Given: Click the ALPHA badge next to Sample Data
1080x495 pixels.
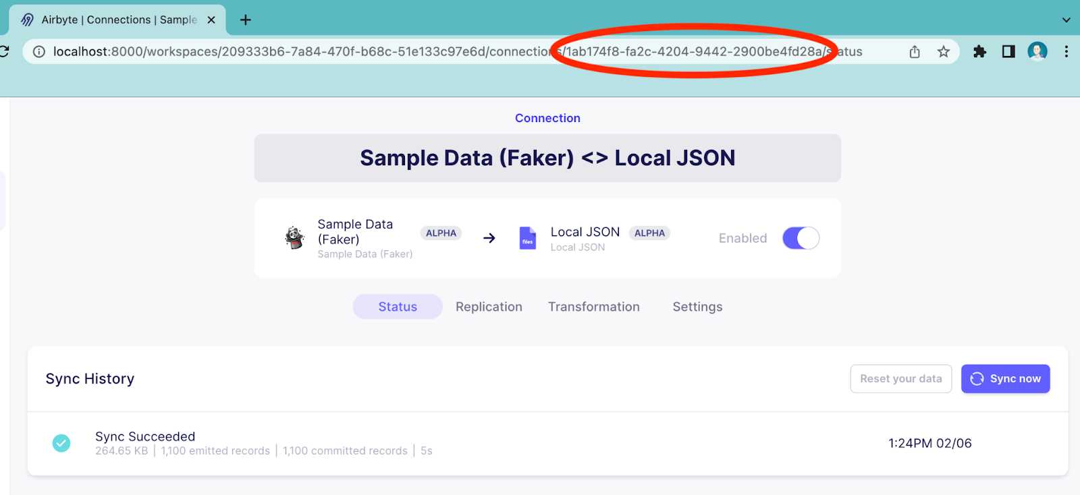Looking at the screenshot, I should [x=441, y=233].
